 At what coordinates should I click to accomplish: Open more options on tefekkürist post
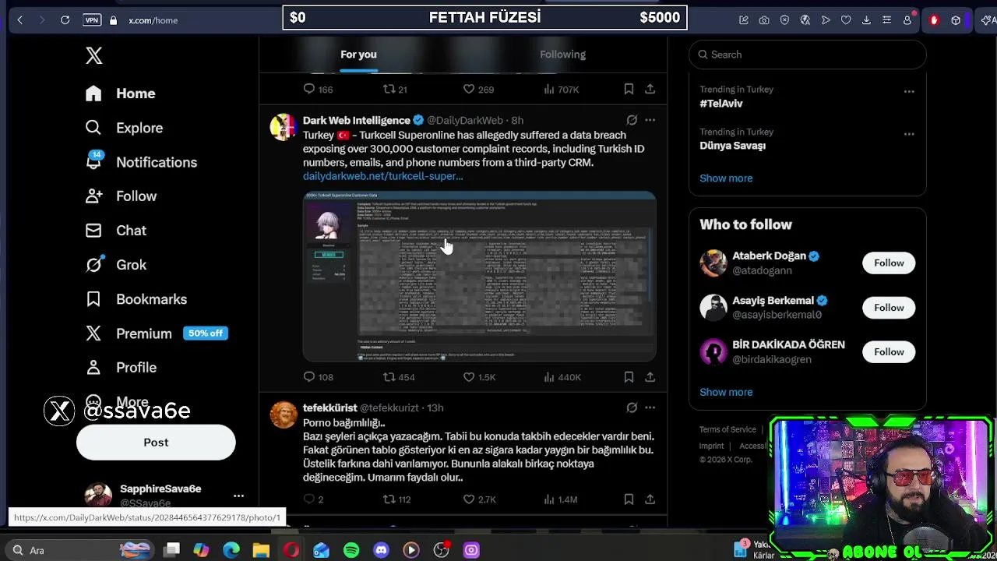[650, 408]
